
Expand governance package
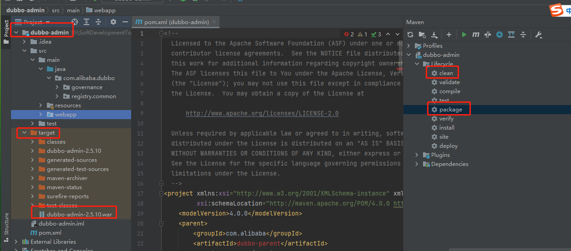click(57, 87)
